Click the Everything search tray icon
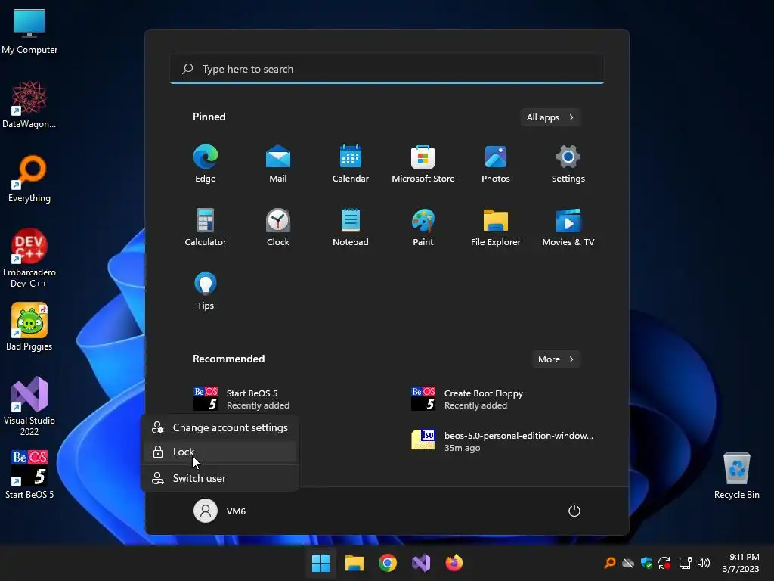Screen dimensions: 774x581 (610, 563)
